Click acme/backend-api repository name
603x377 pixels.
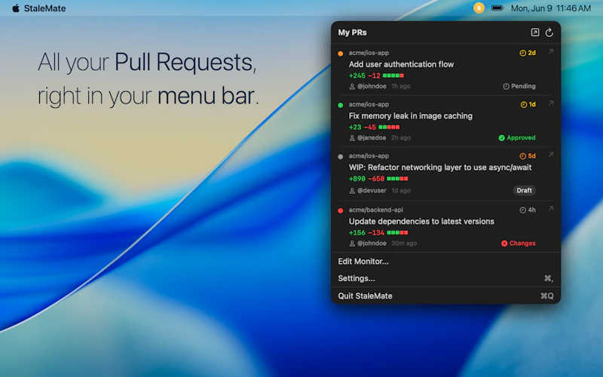[375, 210]
